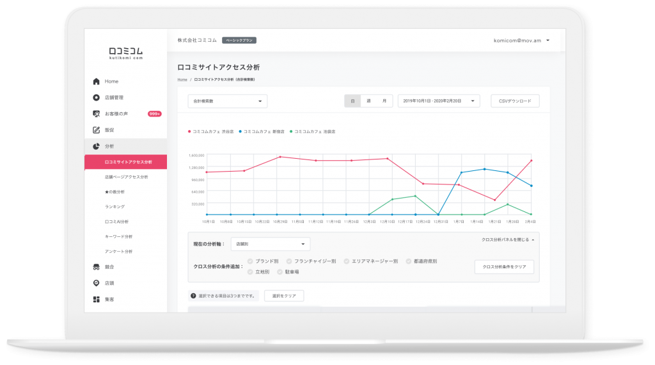
Task: Click the クチコミコム logo
Action: pyautogui.click(x=126, y=53)
